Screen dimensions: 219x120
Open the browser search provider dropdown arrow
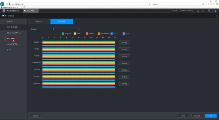(205, 4)
